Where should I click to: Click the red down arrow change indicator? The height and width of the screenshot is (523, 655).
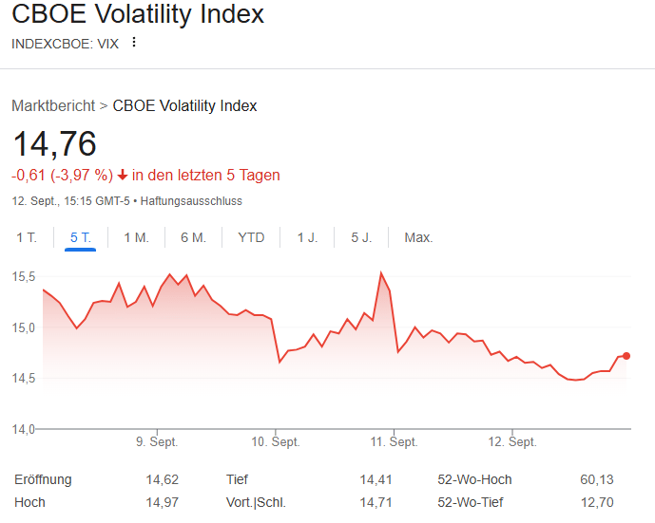[x=123, y=176]
